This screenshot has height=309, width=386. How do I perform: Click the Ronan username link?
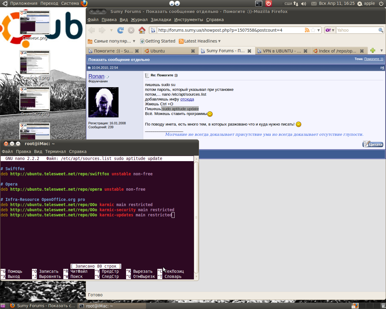[x=96, y=76]
